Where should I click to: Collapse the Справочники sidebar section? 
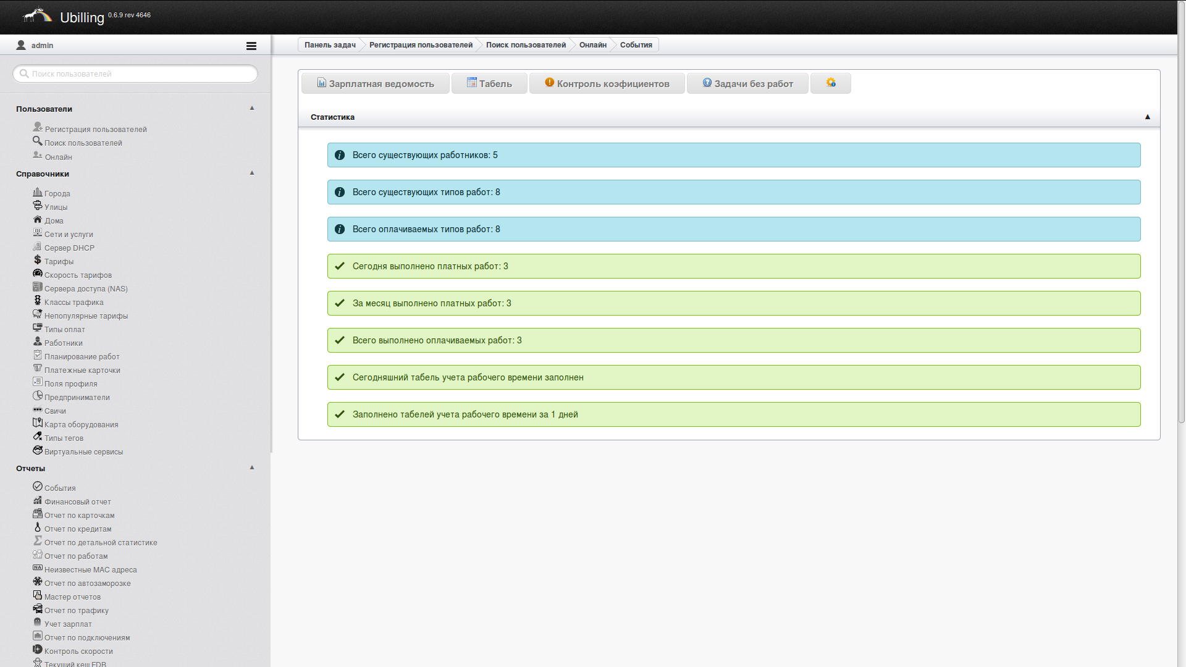tap(252, 173)
